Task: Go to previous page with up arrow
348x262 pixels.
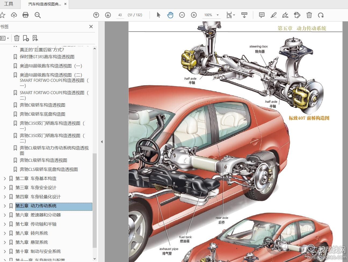Action: pos(96,15)
